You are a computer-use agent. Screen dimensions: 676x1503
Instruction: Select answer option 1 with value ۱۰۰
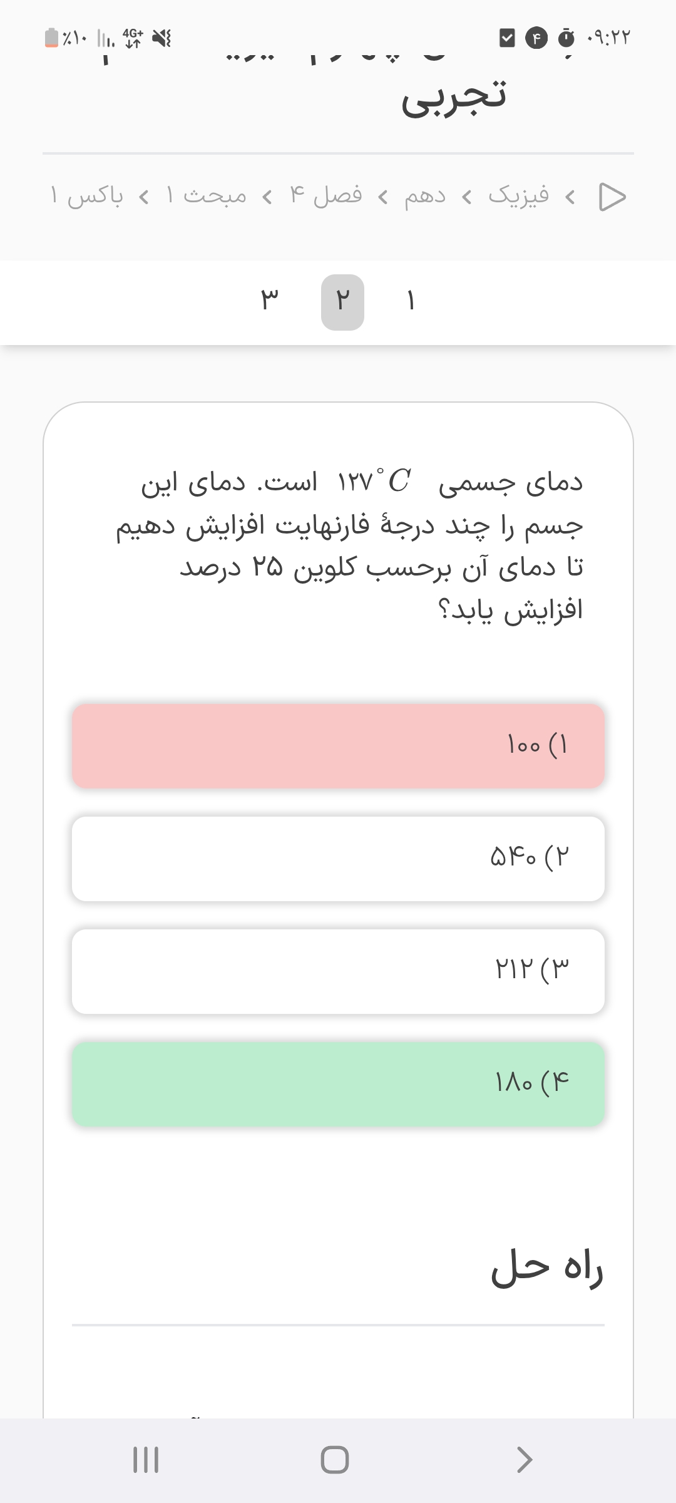tap(338, 746)
